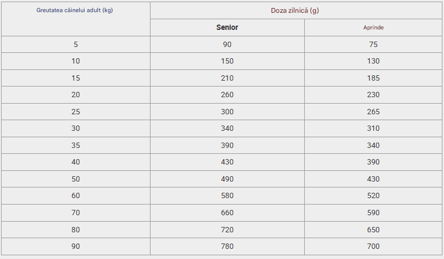Select the weight cell with value 5

[x=76, y=44]
